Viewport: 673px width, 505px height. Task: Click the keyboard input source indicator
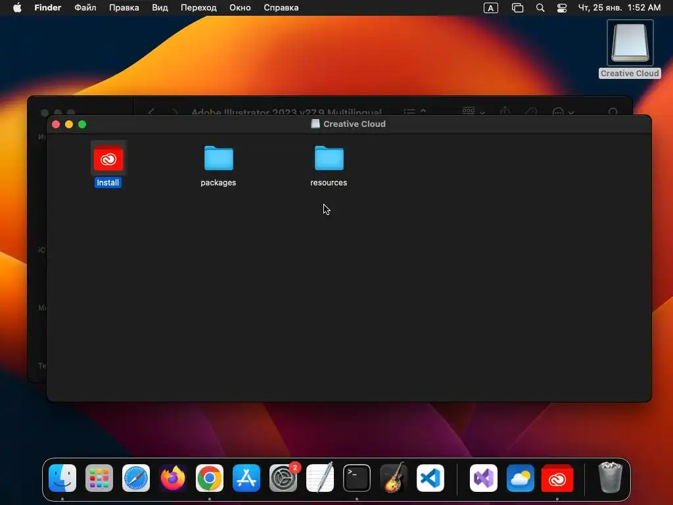coord(490,8)
